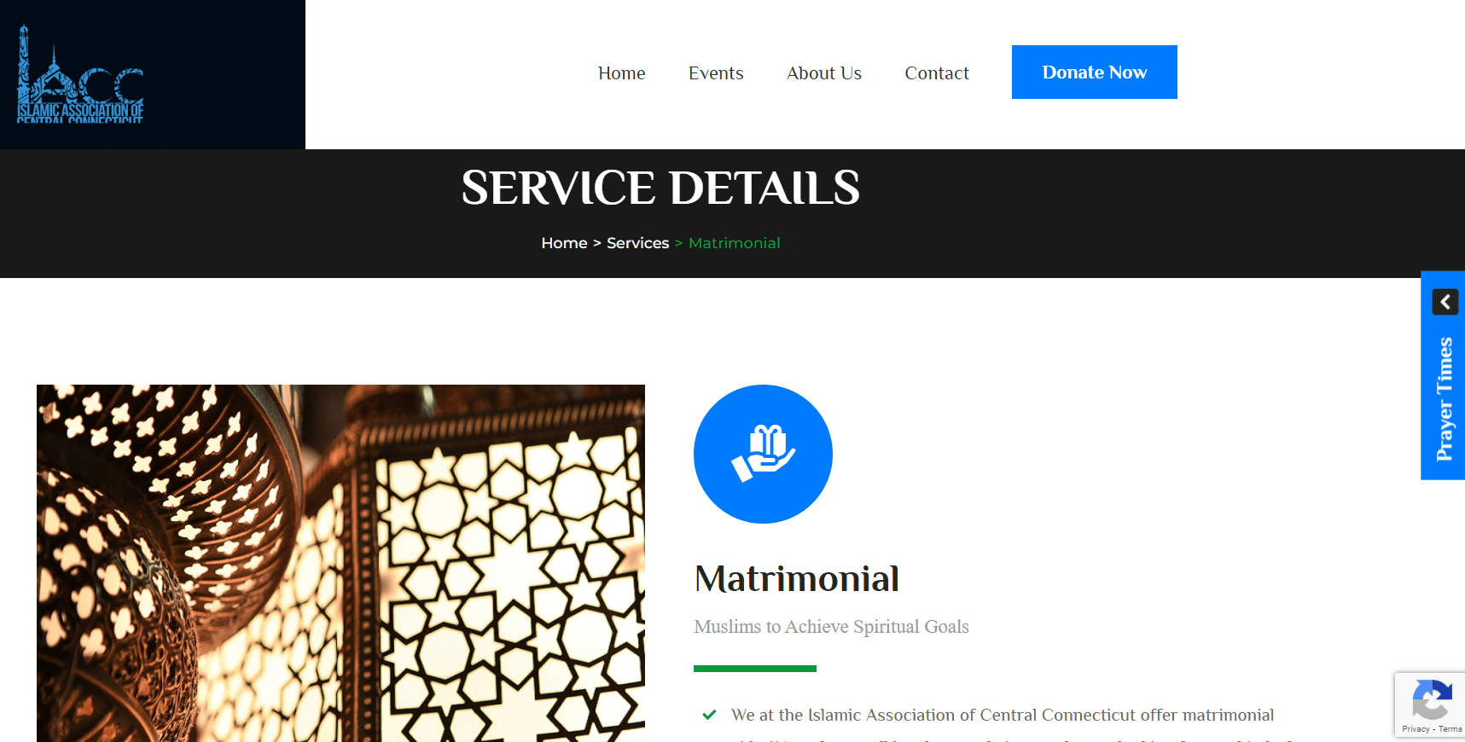Follow the Services breadcrumb link
Image resolution: width=1465 pixels, height=742 pixels.
tap(637, 243)
